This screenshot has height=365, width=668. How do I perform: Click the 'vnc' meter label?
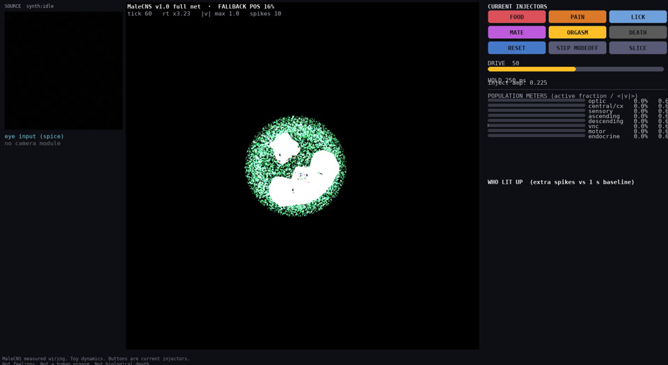[594, 127]
